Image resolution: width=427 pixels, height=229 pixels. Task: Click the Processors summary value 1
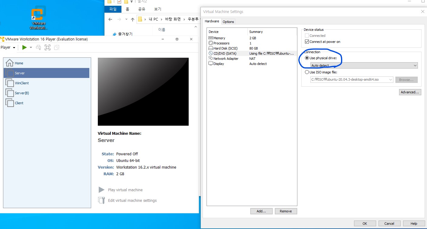pos(250,43)
